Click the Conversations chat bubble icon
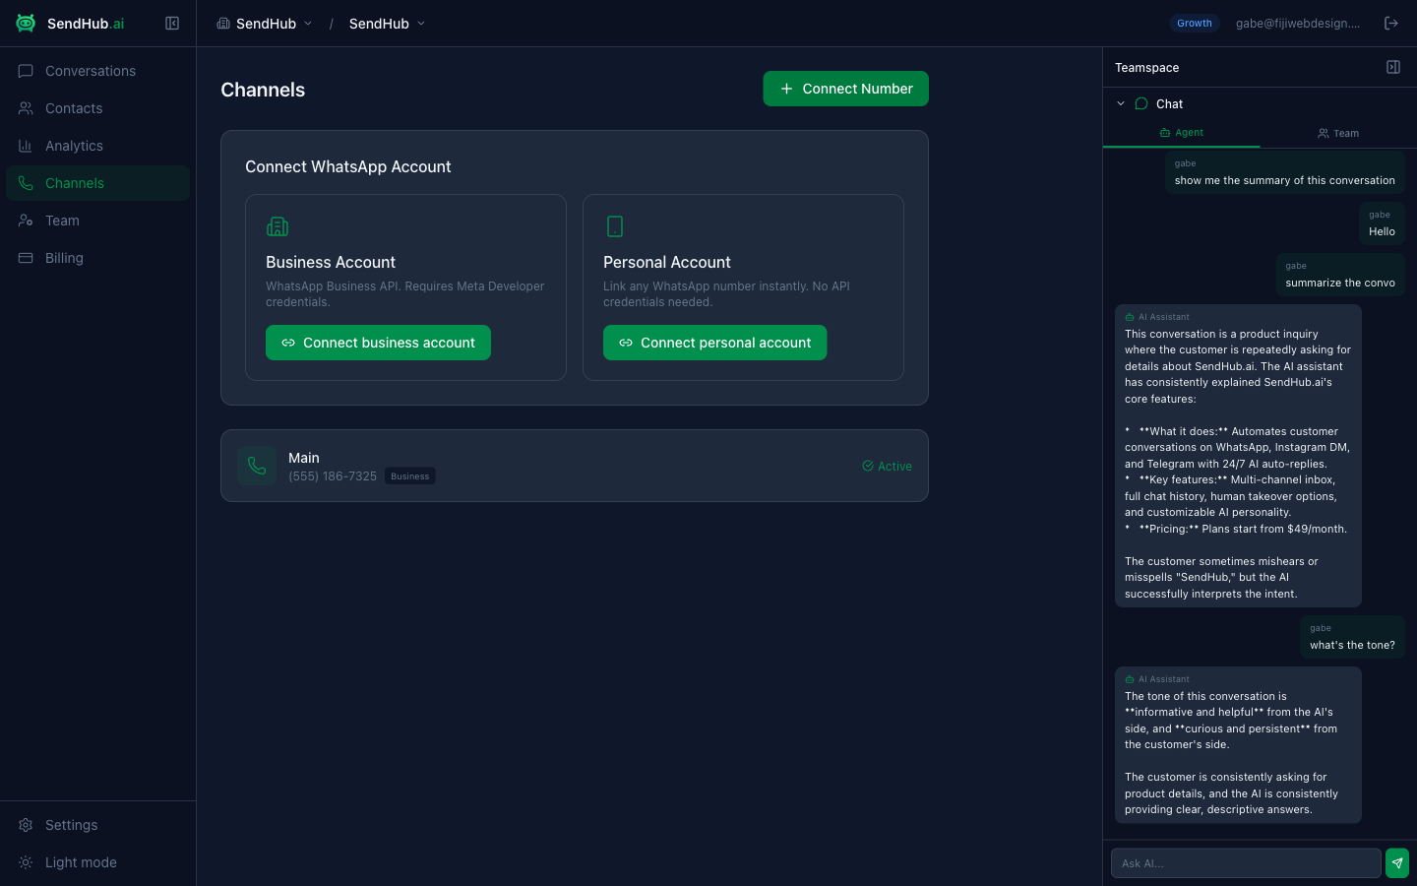The image size is (1417, 886). coord(26,71)
